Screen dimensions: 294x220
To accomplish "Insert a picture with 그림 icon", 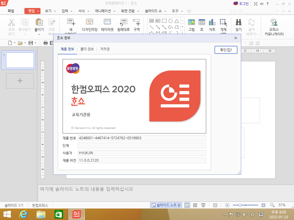I will click(192, 22).
